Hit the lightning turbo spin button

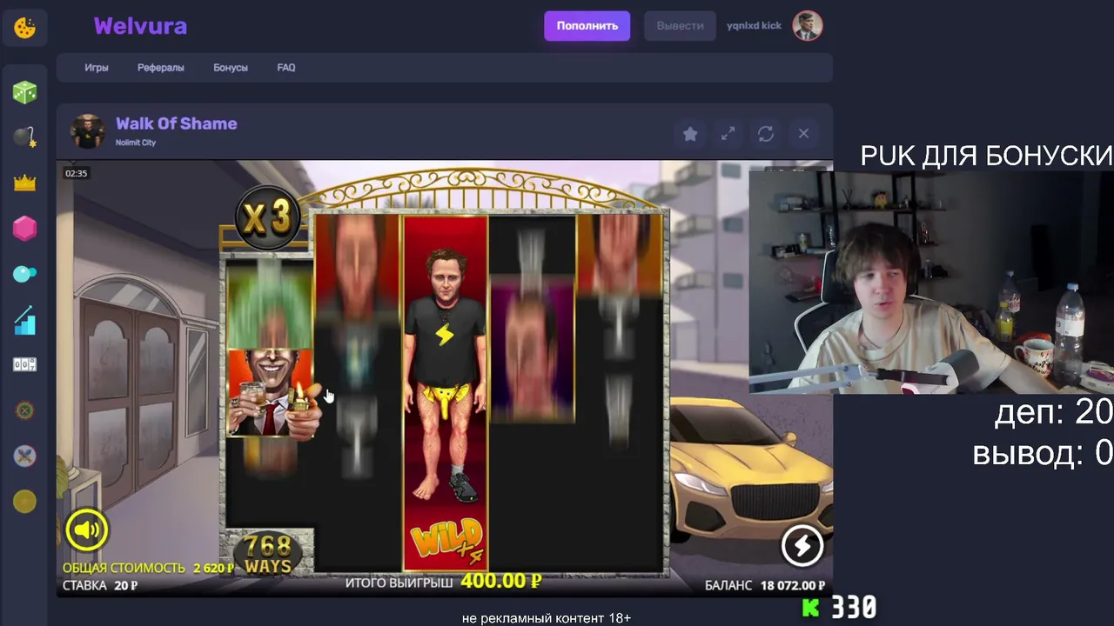tap(802, 546)
